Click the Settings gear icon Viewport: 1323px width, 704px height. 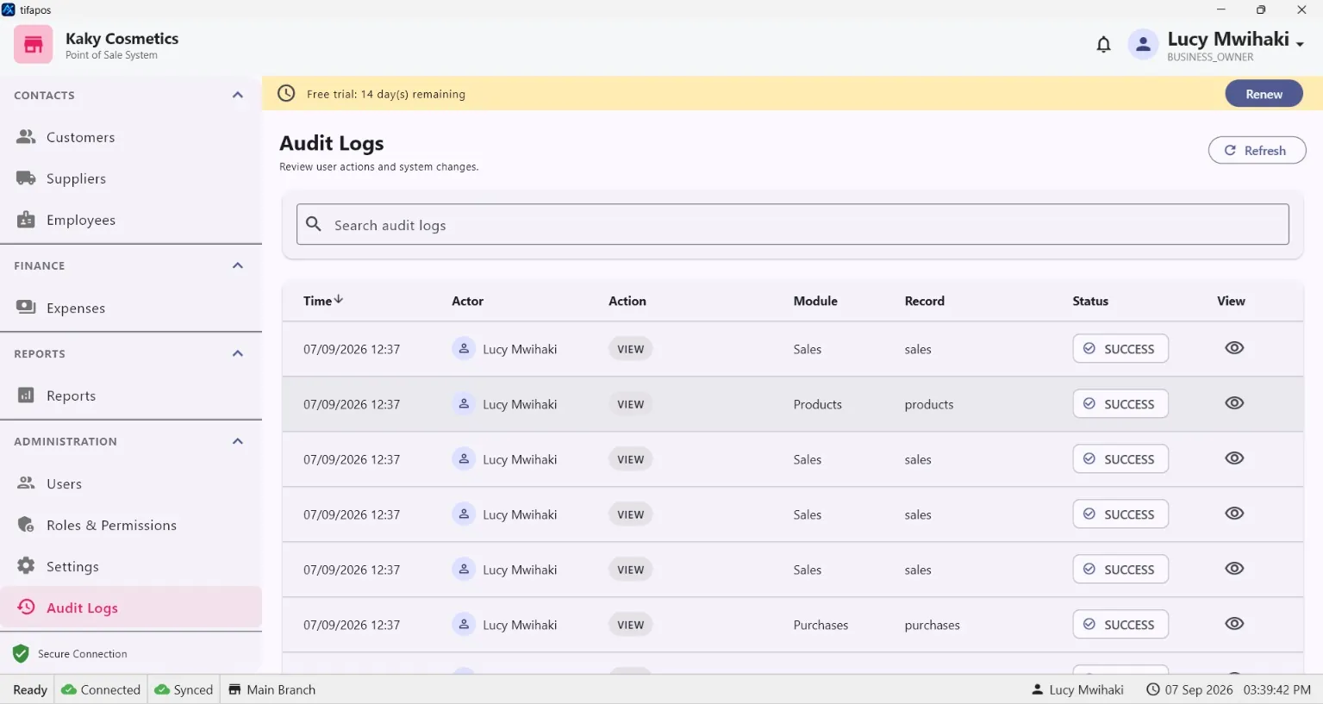[27, 566]
